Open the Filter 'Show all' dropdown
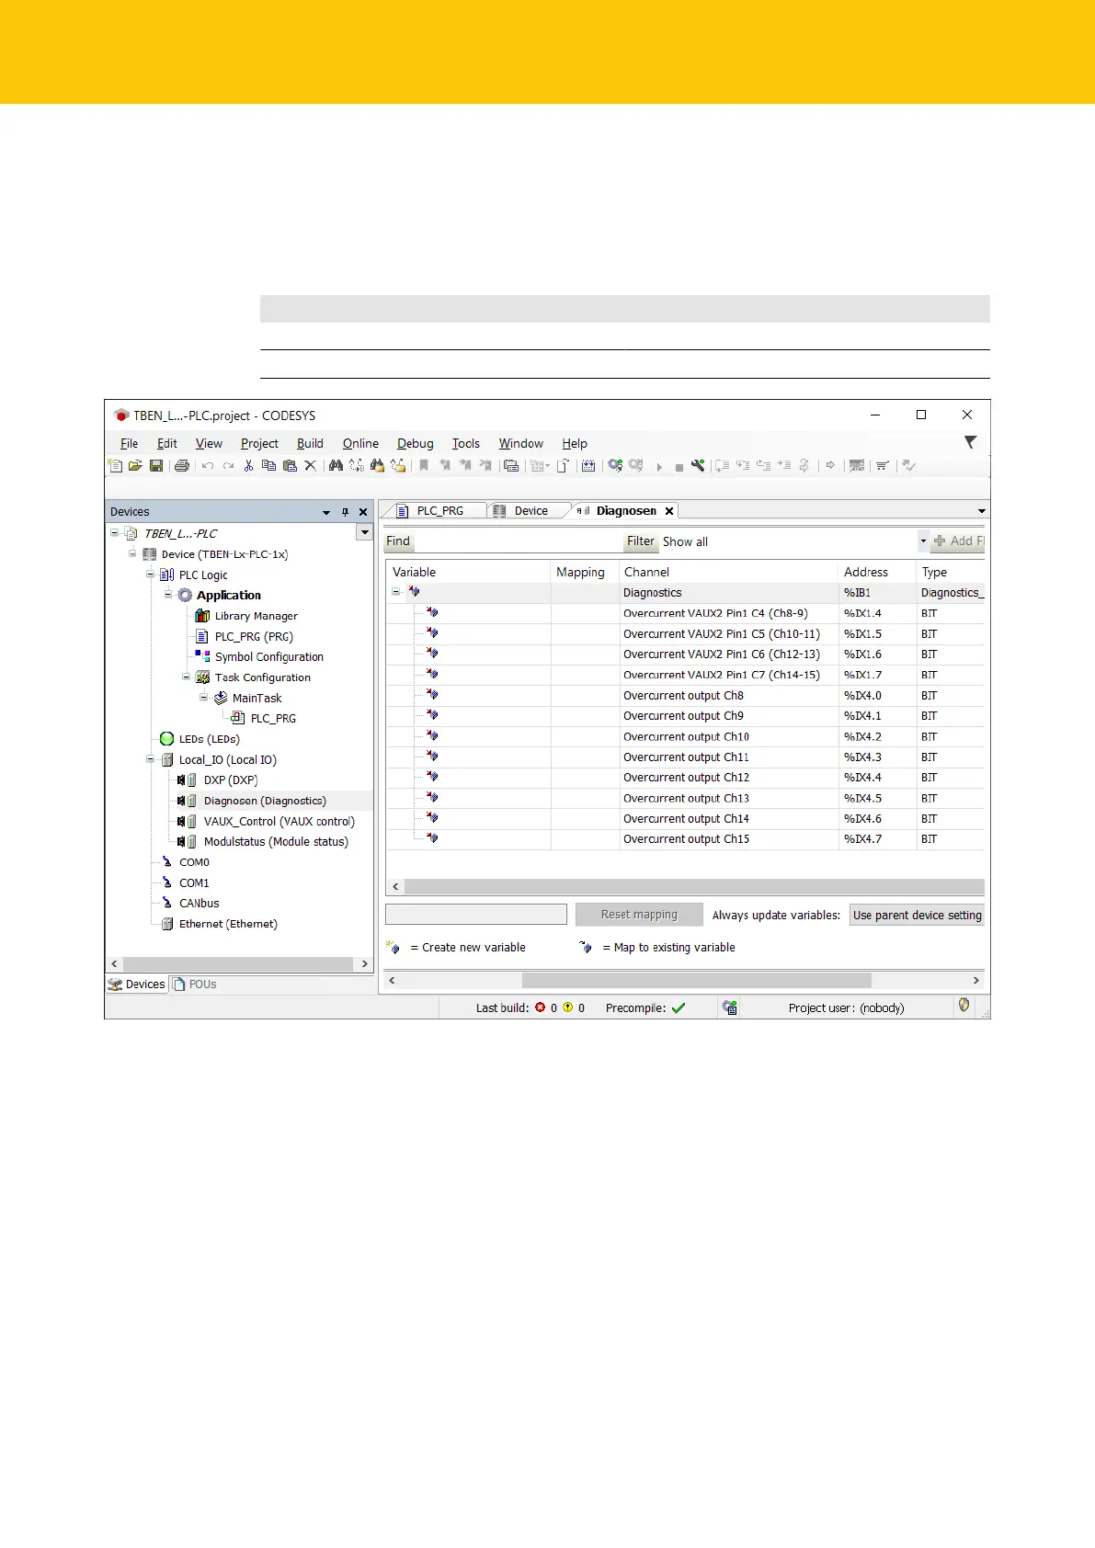1095x1548 pixels. tap(923, 541)
